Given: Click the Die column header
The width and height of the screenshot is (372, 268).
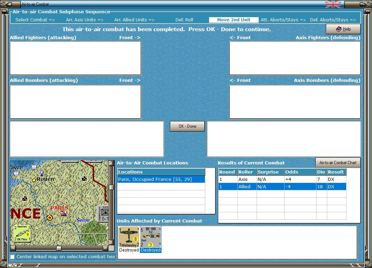Looking at the screenshot, I should pyautogui.click(x=321, y=172).
